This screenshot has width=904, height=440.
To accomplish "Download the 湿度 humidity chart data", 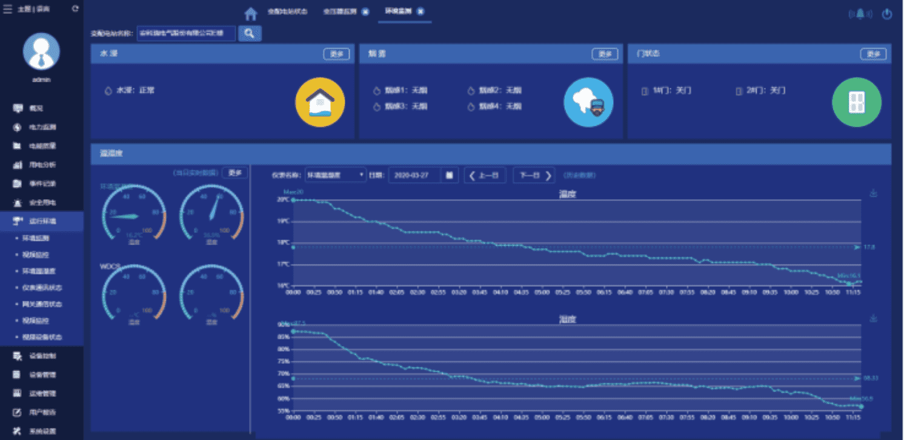I will pyautogui.click(x=873, y=318).
